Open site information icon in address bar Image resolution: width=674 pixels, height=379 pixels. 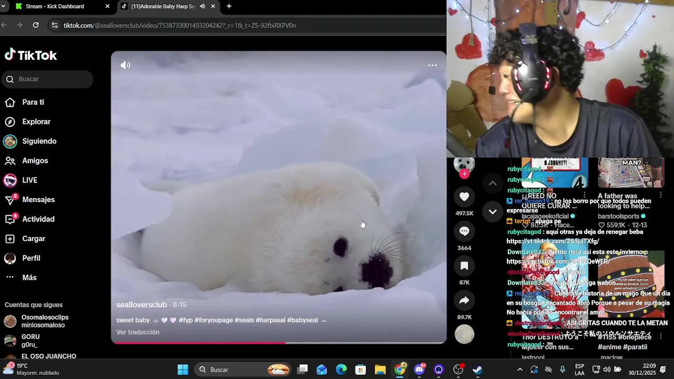pyautogui.click(x=54, y=25)
